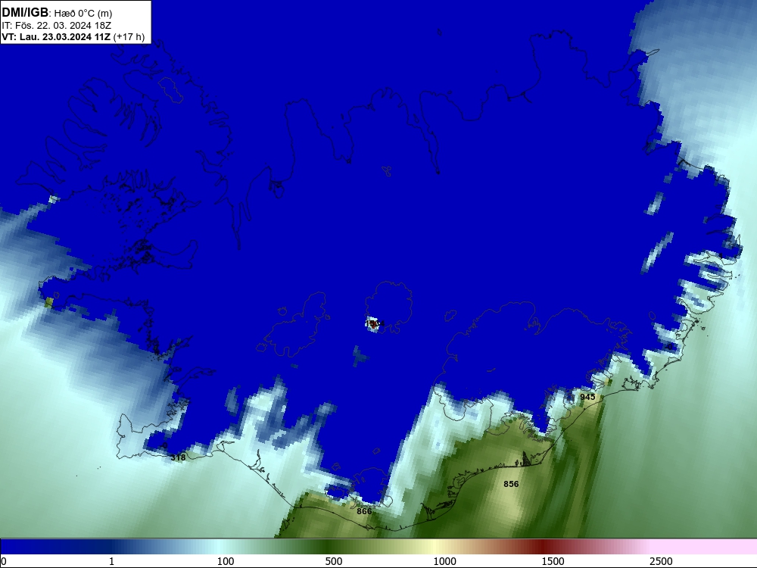Click the 500 label on the color scale
Screen dimensions: 757x568
[334, 561]
